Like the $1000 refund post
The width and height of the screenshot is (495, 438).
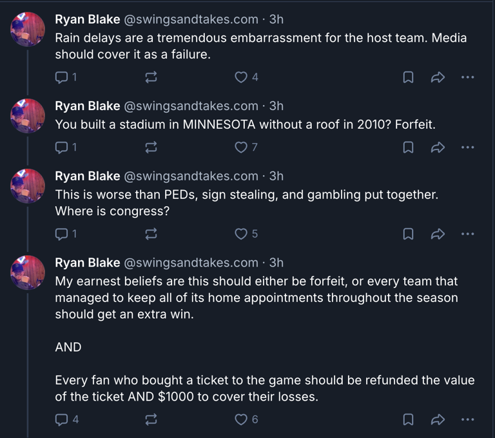[x=241, y=419]
